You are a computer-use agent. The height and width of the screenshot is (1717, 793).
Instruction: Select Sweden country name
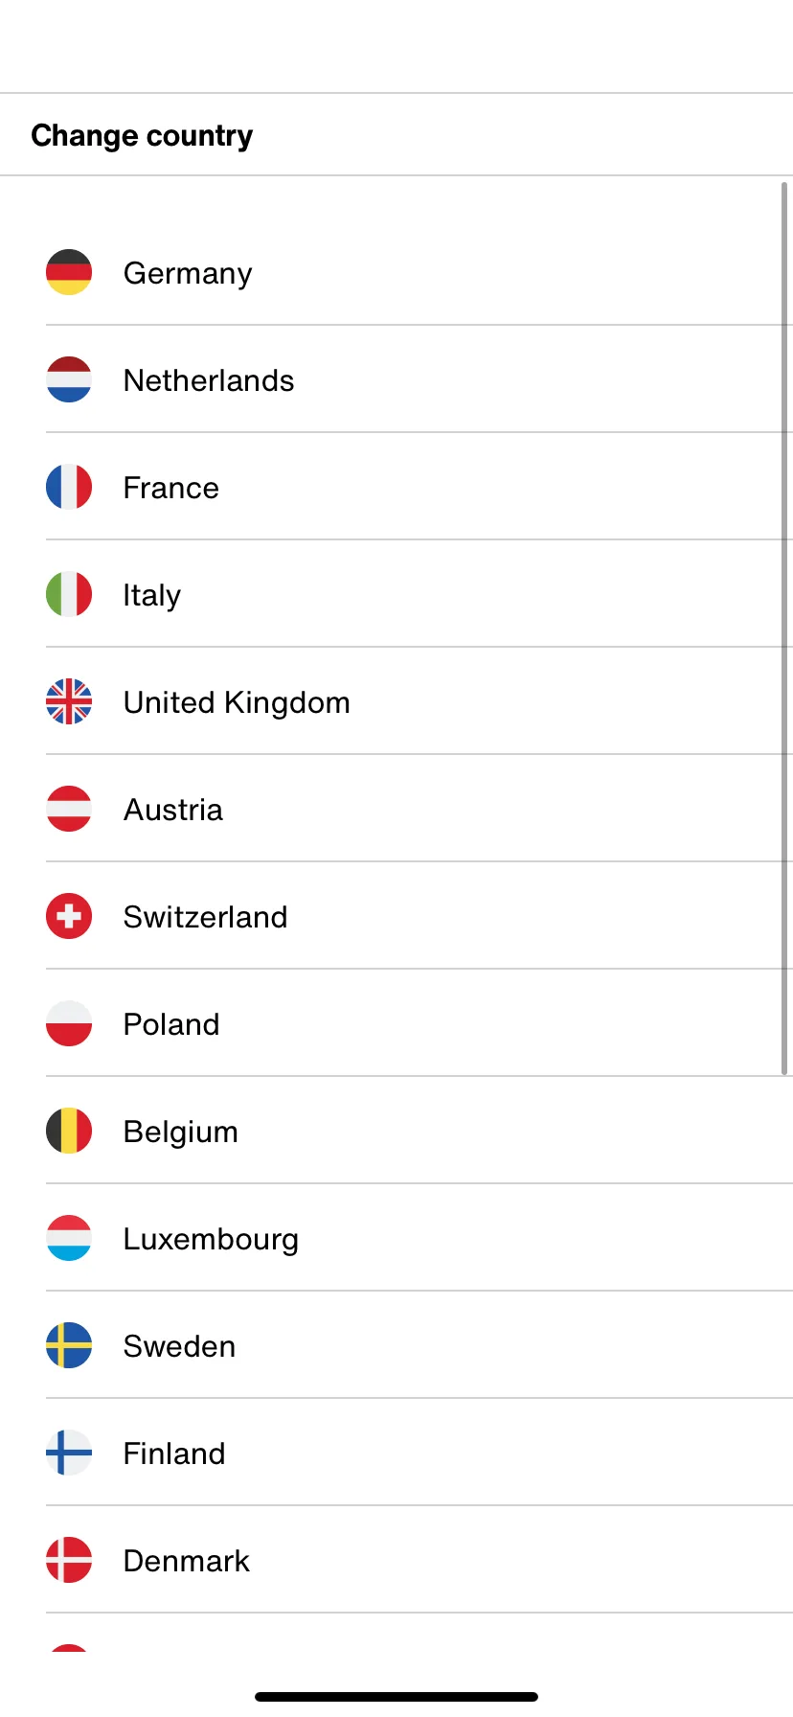(x=179, y=1346)
